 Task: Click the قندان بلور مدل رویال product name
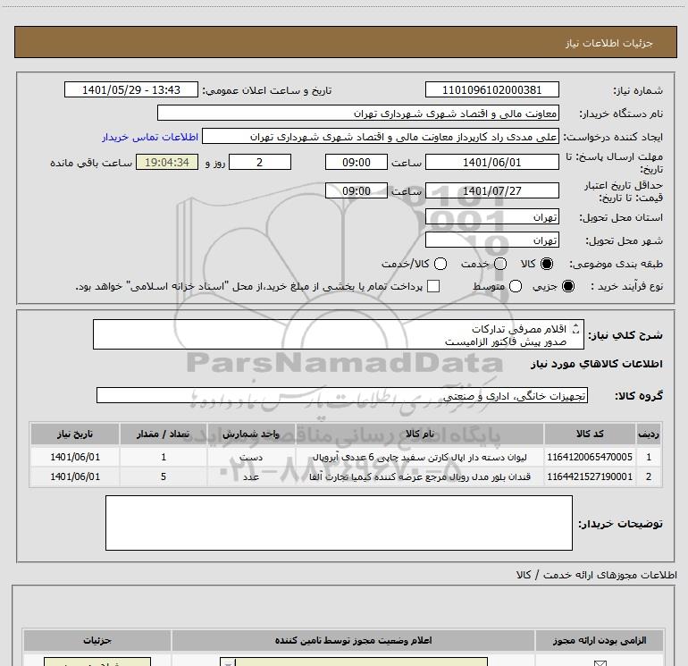point(420,476)
